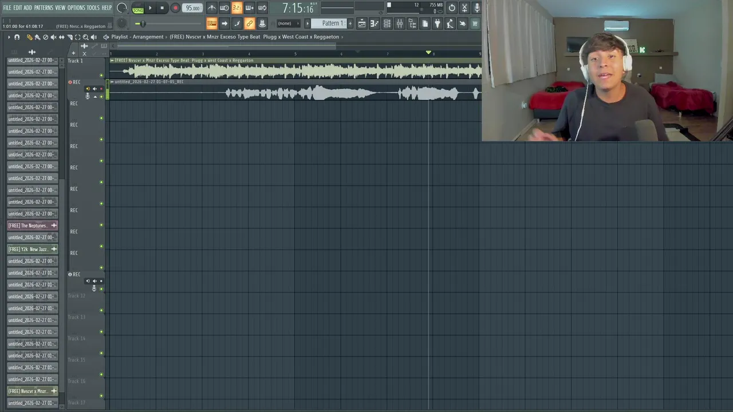Toggle typing keyboard to piano
This screenshot has height=412, width=733.
(212, 23)
